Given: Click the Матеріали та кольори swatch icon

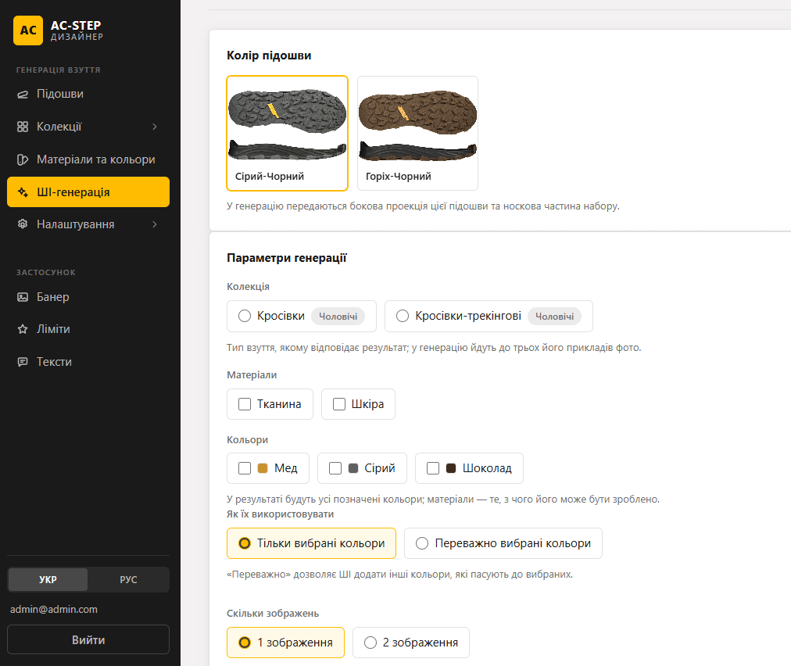Looking at the screenshot, I should 23,159.
